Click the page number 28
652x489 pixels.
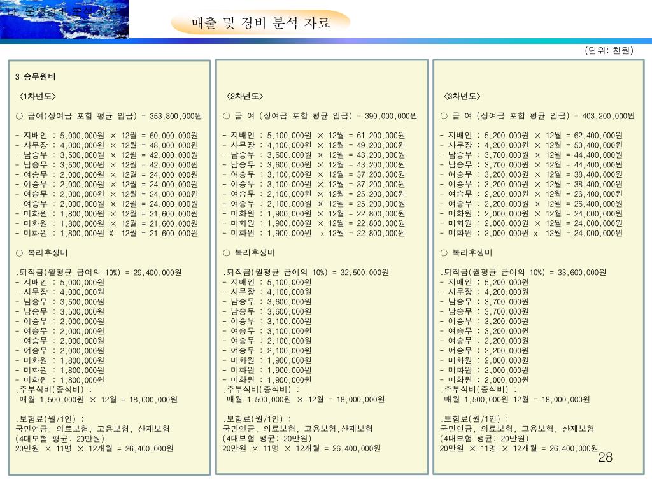click(605, 457)
